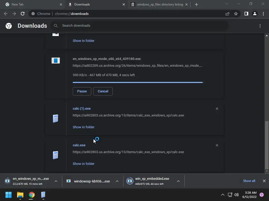Click the calculator icon for calc.exe
Screen dimensions: 269x201
[x=55, y=155]
